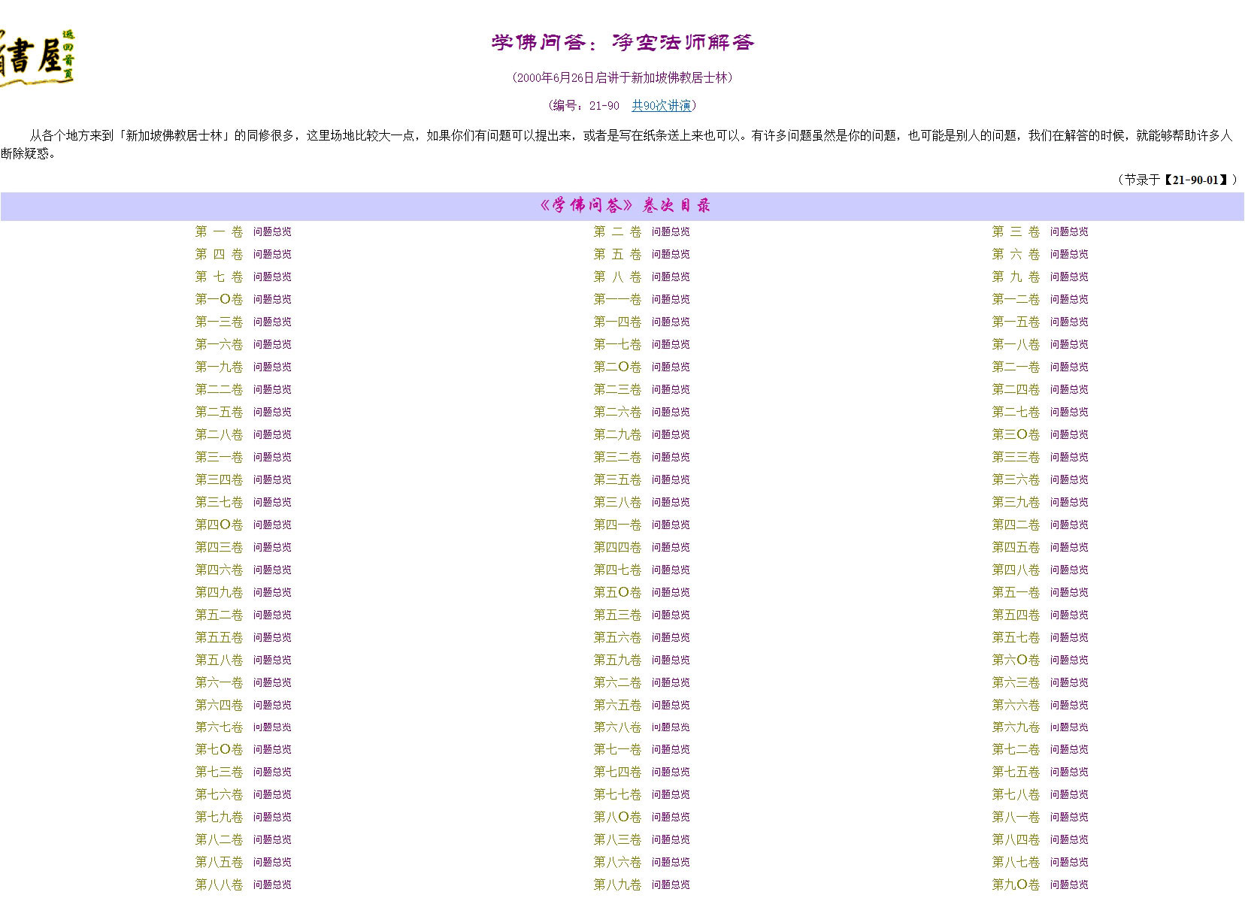Click 第二七卷 in the right column
1245x907 pixels.
(x=1015, y=412)
